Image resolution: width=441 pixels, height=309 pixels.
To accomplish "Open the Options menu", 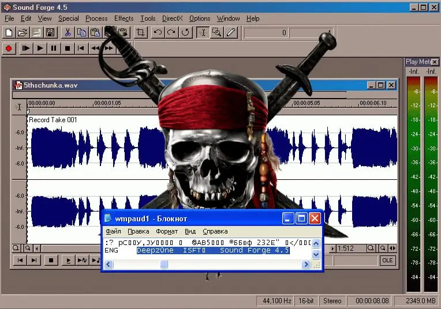I will point(200,18).
